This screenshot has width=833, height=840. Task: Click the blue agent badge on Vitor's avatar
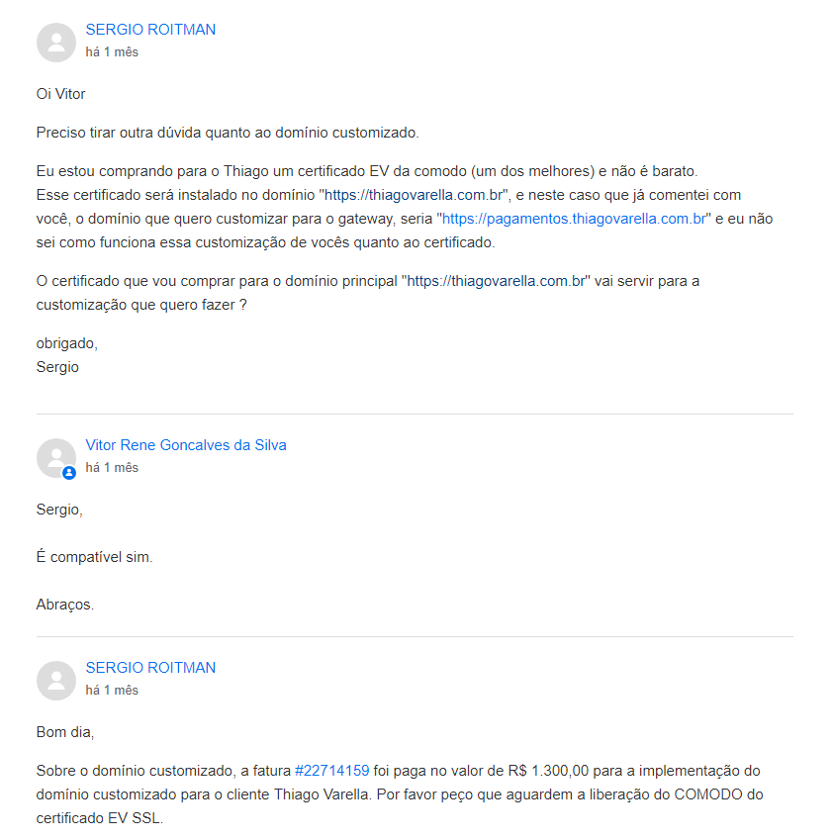coord(69,473)
